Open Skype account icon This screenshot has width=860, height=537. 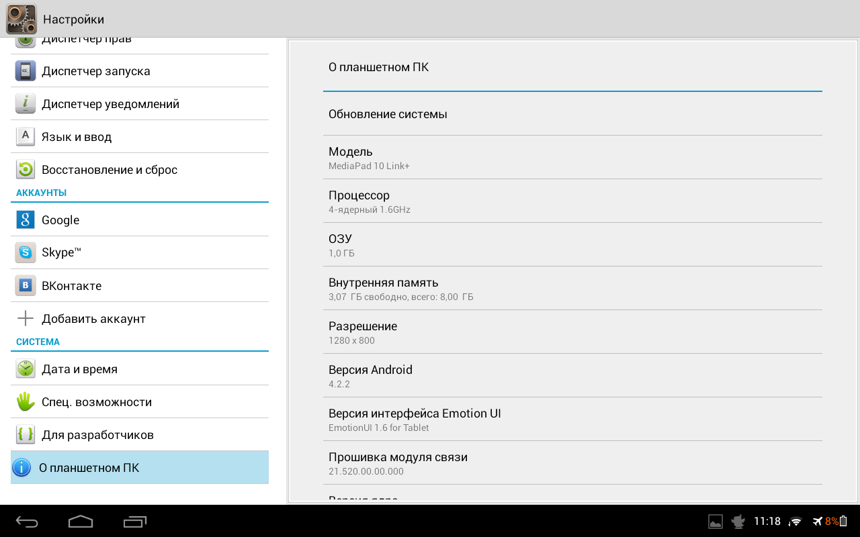(x=26, y=252)
